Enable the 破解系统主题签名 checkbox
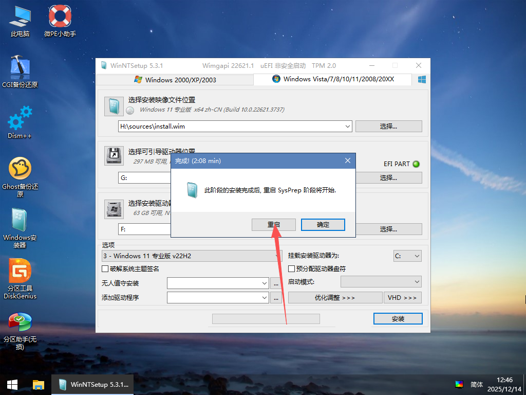Image resolution: width=526 pixels, height=395 pixels. coord(104,269)
